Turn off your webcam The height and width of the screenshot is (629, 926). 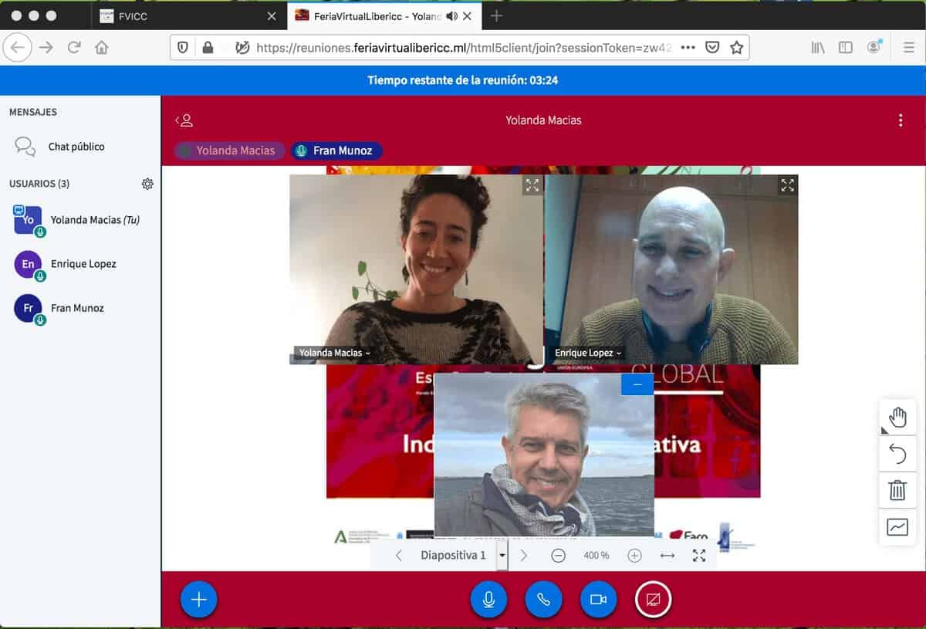599,599
